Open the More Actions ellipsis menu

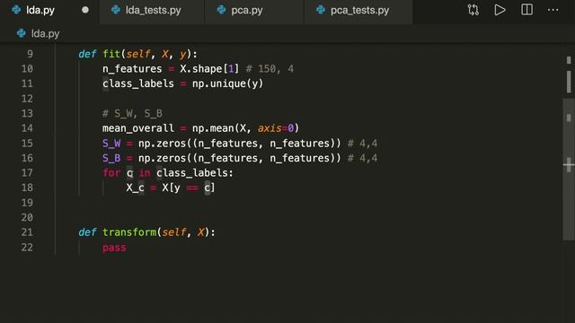point(553,10)
